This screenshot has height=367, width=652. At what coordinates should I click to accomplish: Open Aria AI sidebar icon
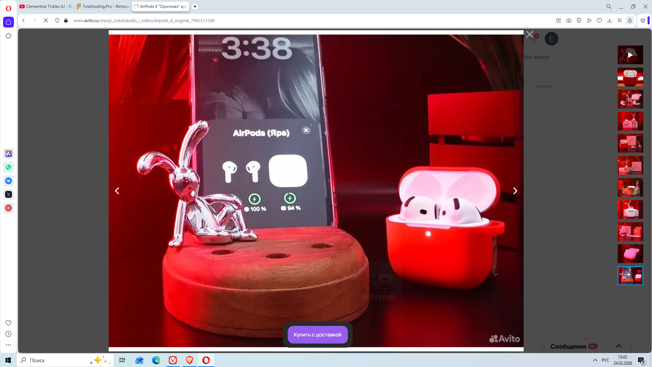(x=8, y=154)
